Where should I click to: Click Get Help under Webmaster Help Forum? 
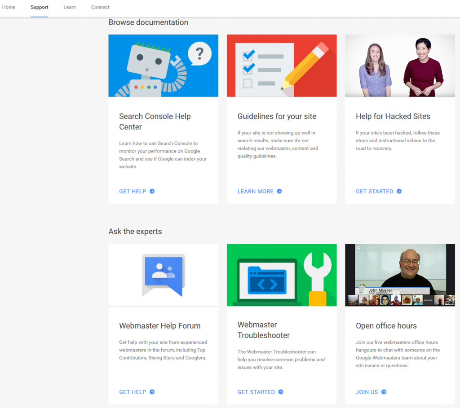pyautogui.click(x=133, y=392)
